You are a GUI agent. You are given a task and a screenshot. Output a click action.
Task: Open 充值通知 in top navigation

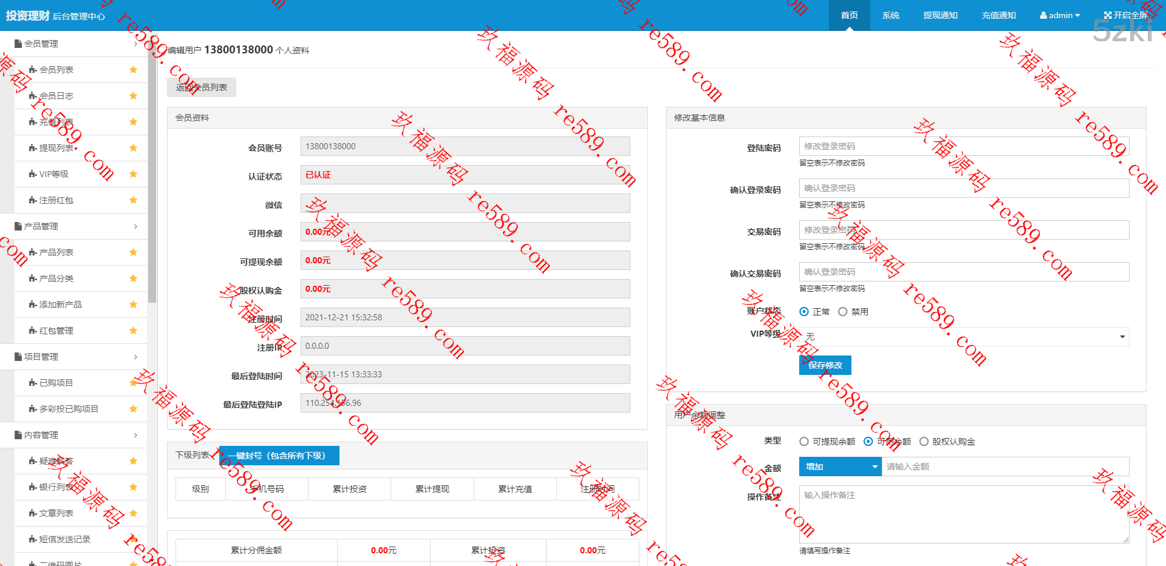click(998, 15)
